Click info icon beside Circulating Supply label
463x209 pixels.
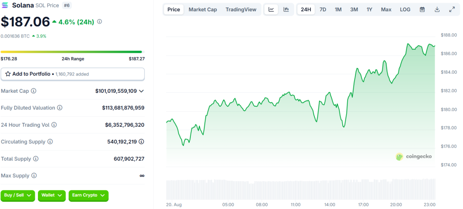pos(50,142)
